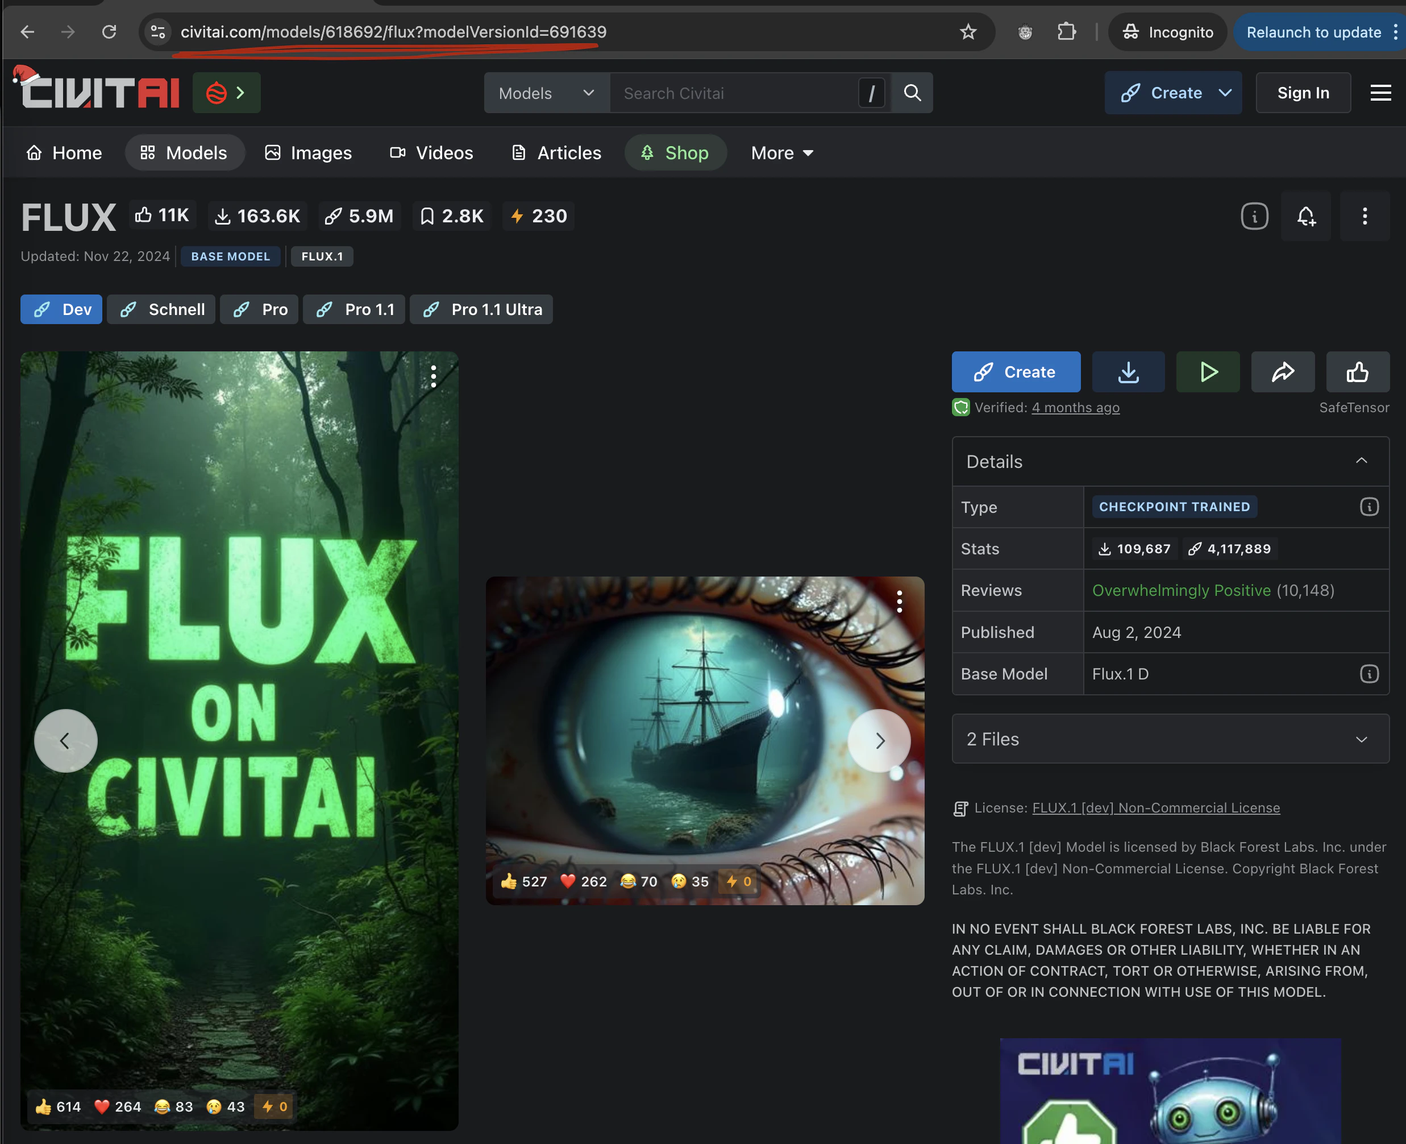Open the hamburger menu
This screenshot has height=1144, width=1406.
click(1380, 93)
